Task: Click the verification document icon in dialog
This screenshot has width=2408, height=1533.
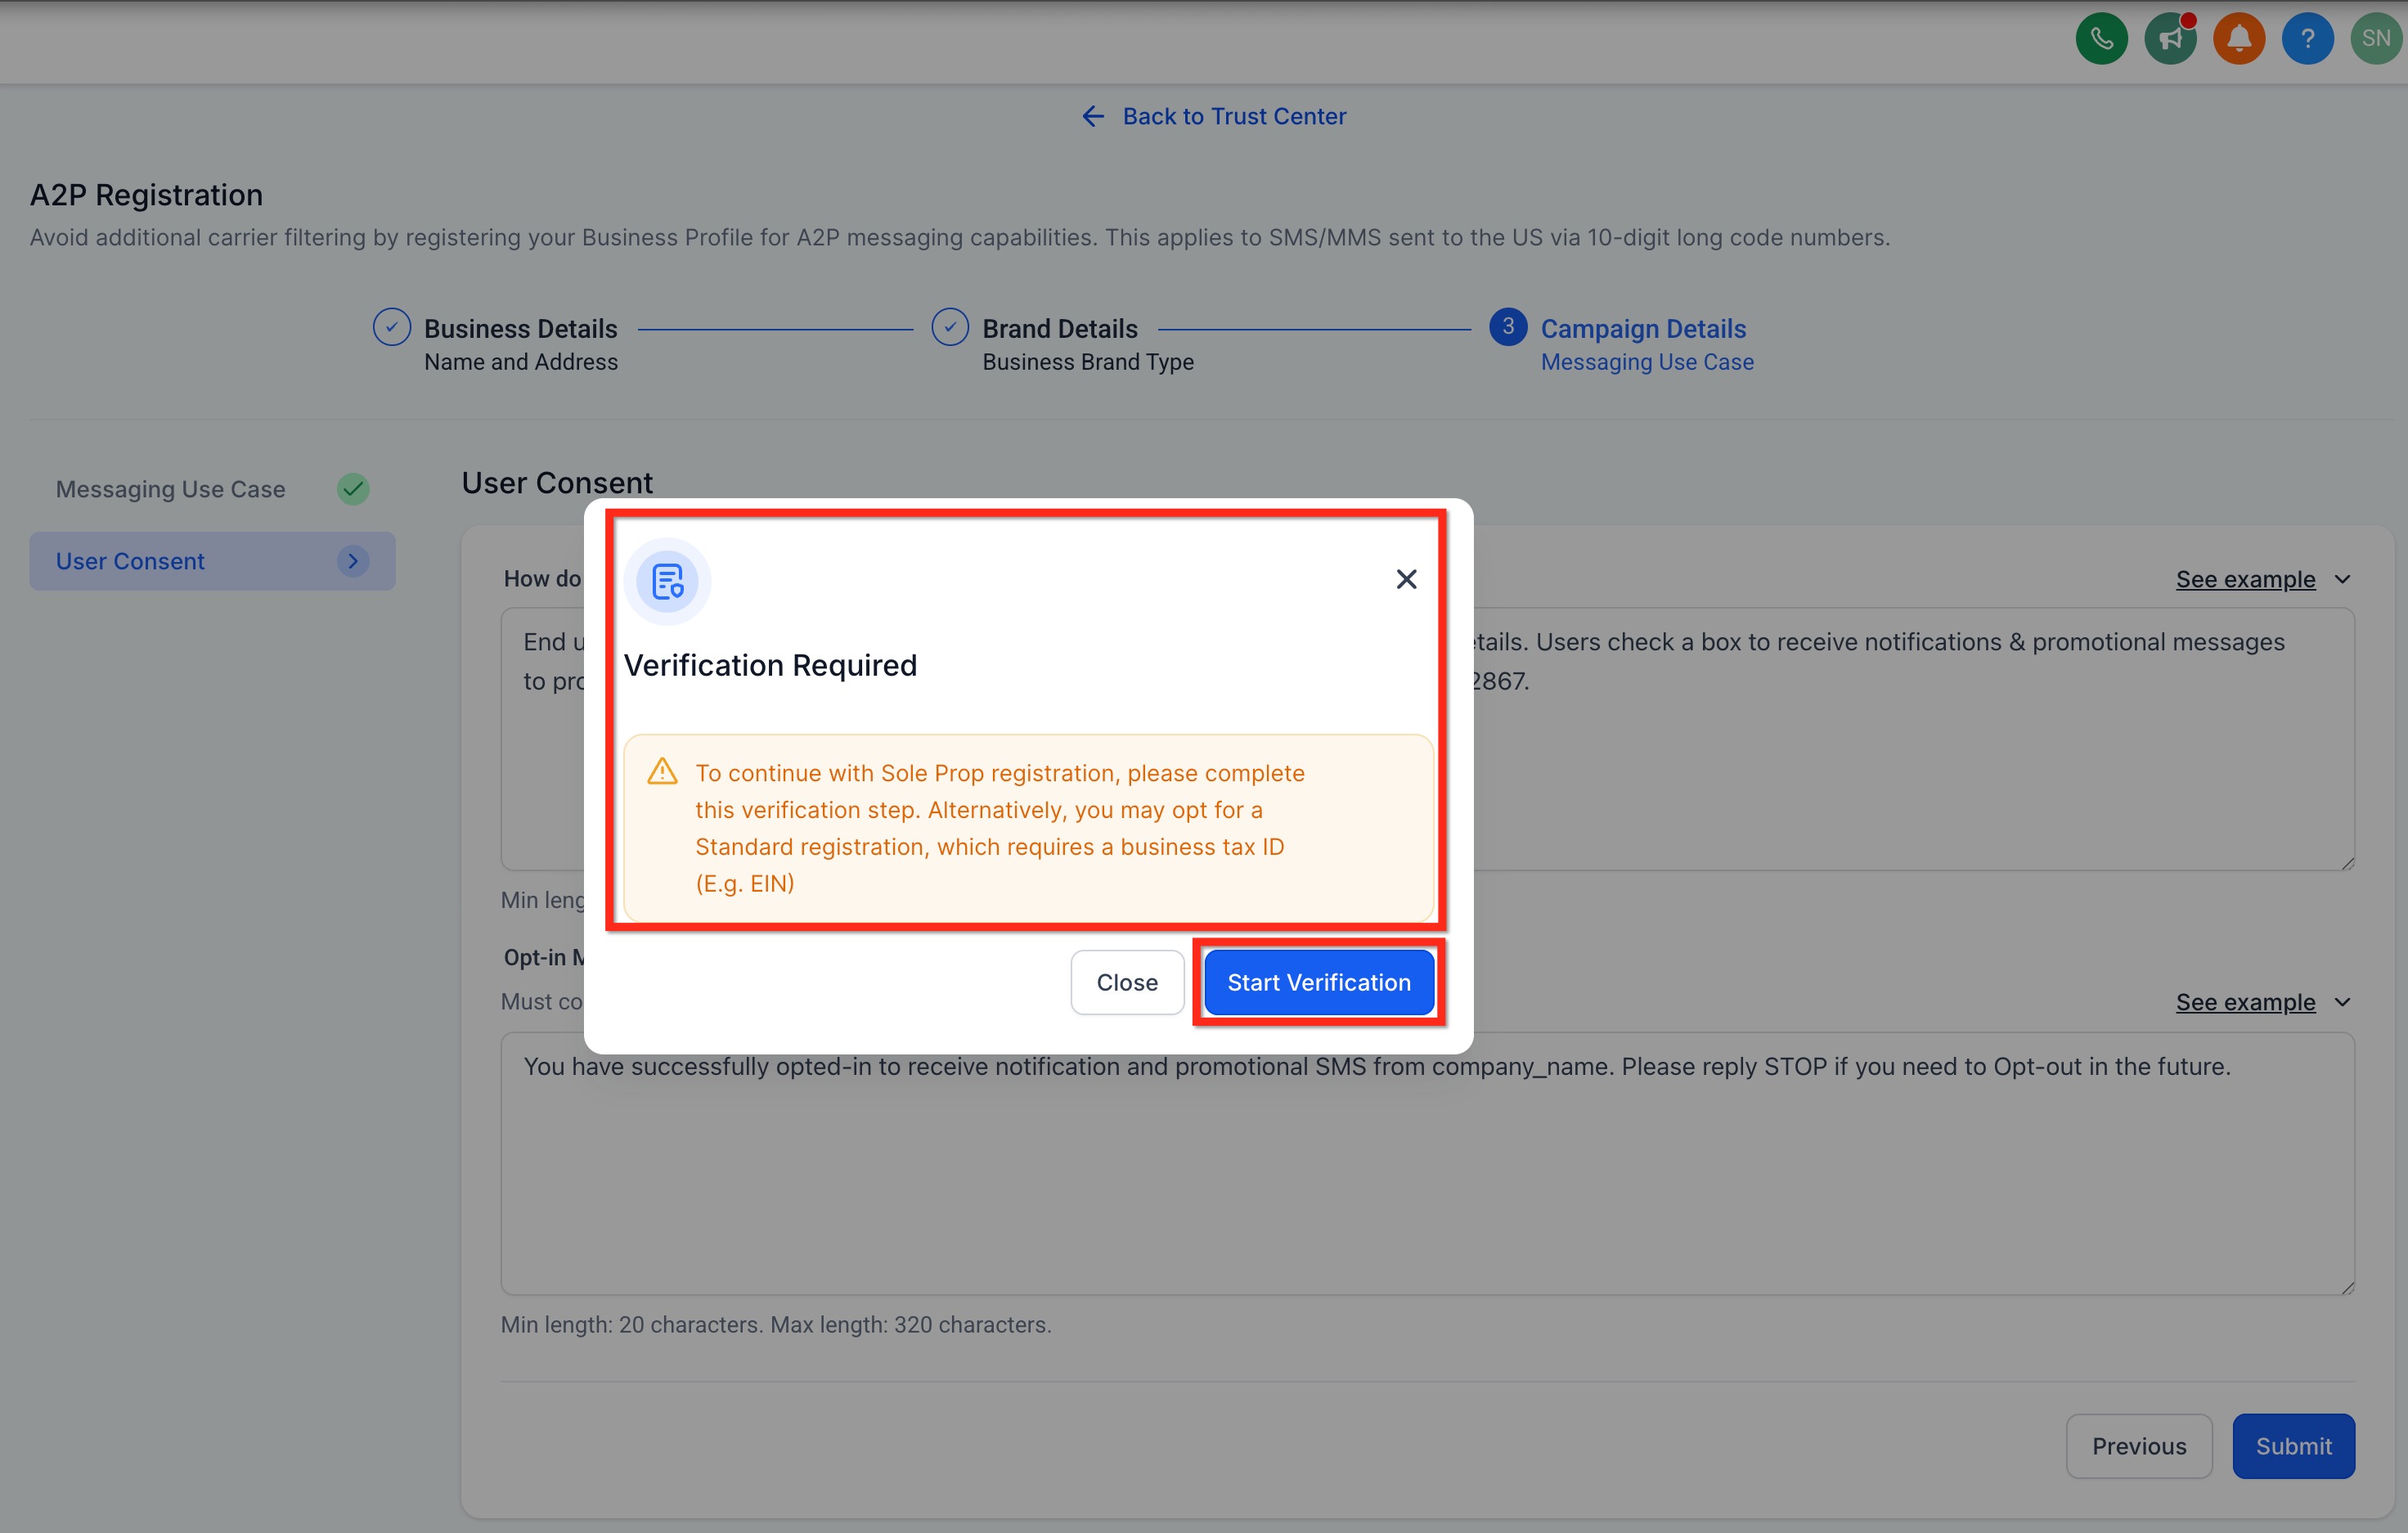Action: click(667, 581)
